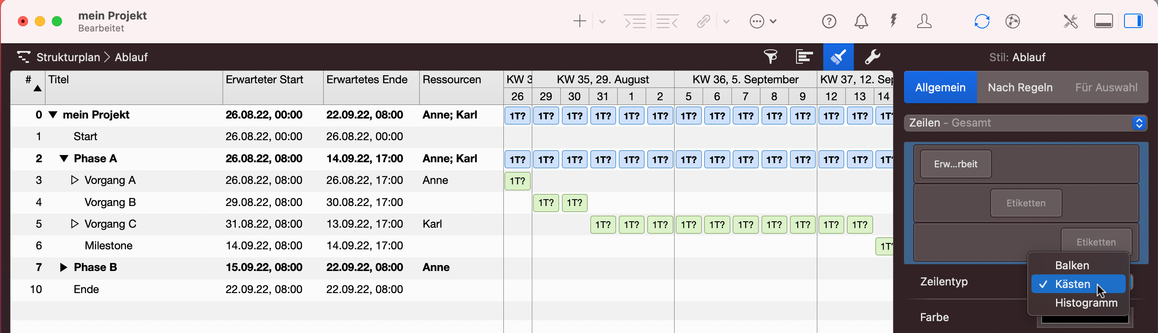Click the lightning bolt icon
The image size is (1158, 333).
tap(893, 21)
